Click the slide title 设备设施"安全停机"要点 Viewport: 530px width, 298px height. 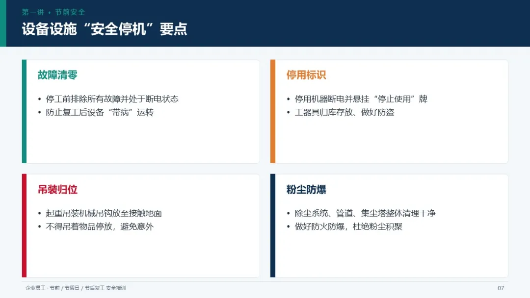(x=105, y=29)
